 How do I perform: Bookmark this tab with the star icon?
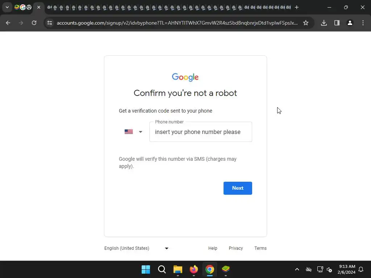[306, 23]
